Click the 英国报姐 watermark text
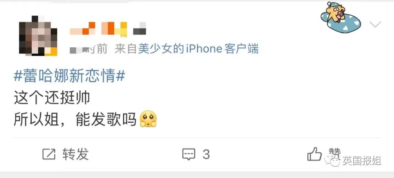394x178 pixels. [362, 161]
